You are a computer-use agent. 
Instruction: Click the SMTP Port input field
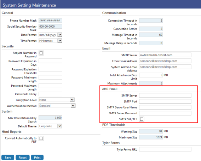[x=165, y=101]
